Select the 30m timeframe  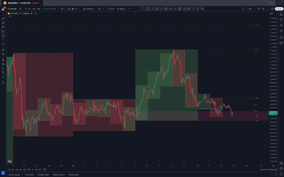pos(39,9)
